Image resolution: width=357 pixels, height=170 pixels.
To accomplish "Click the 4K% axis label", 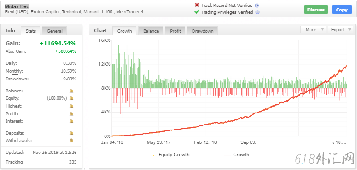I will [105, 112].
